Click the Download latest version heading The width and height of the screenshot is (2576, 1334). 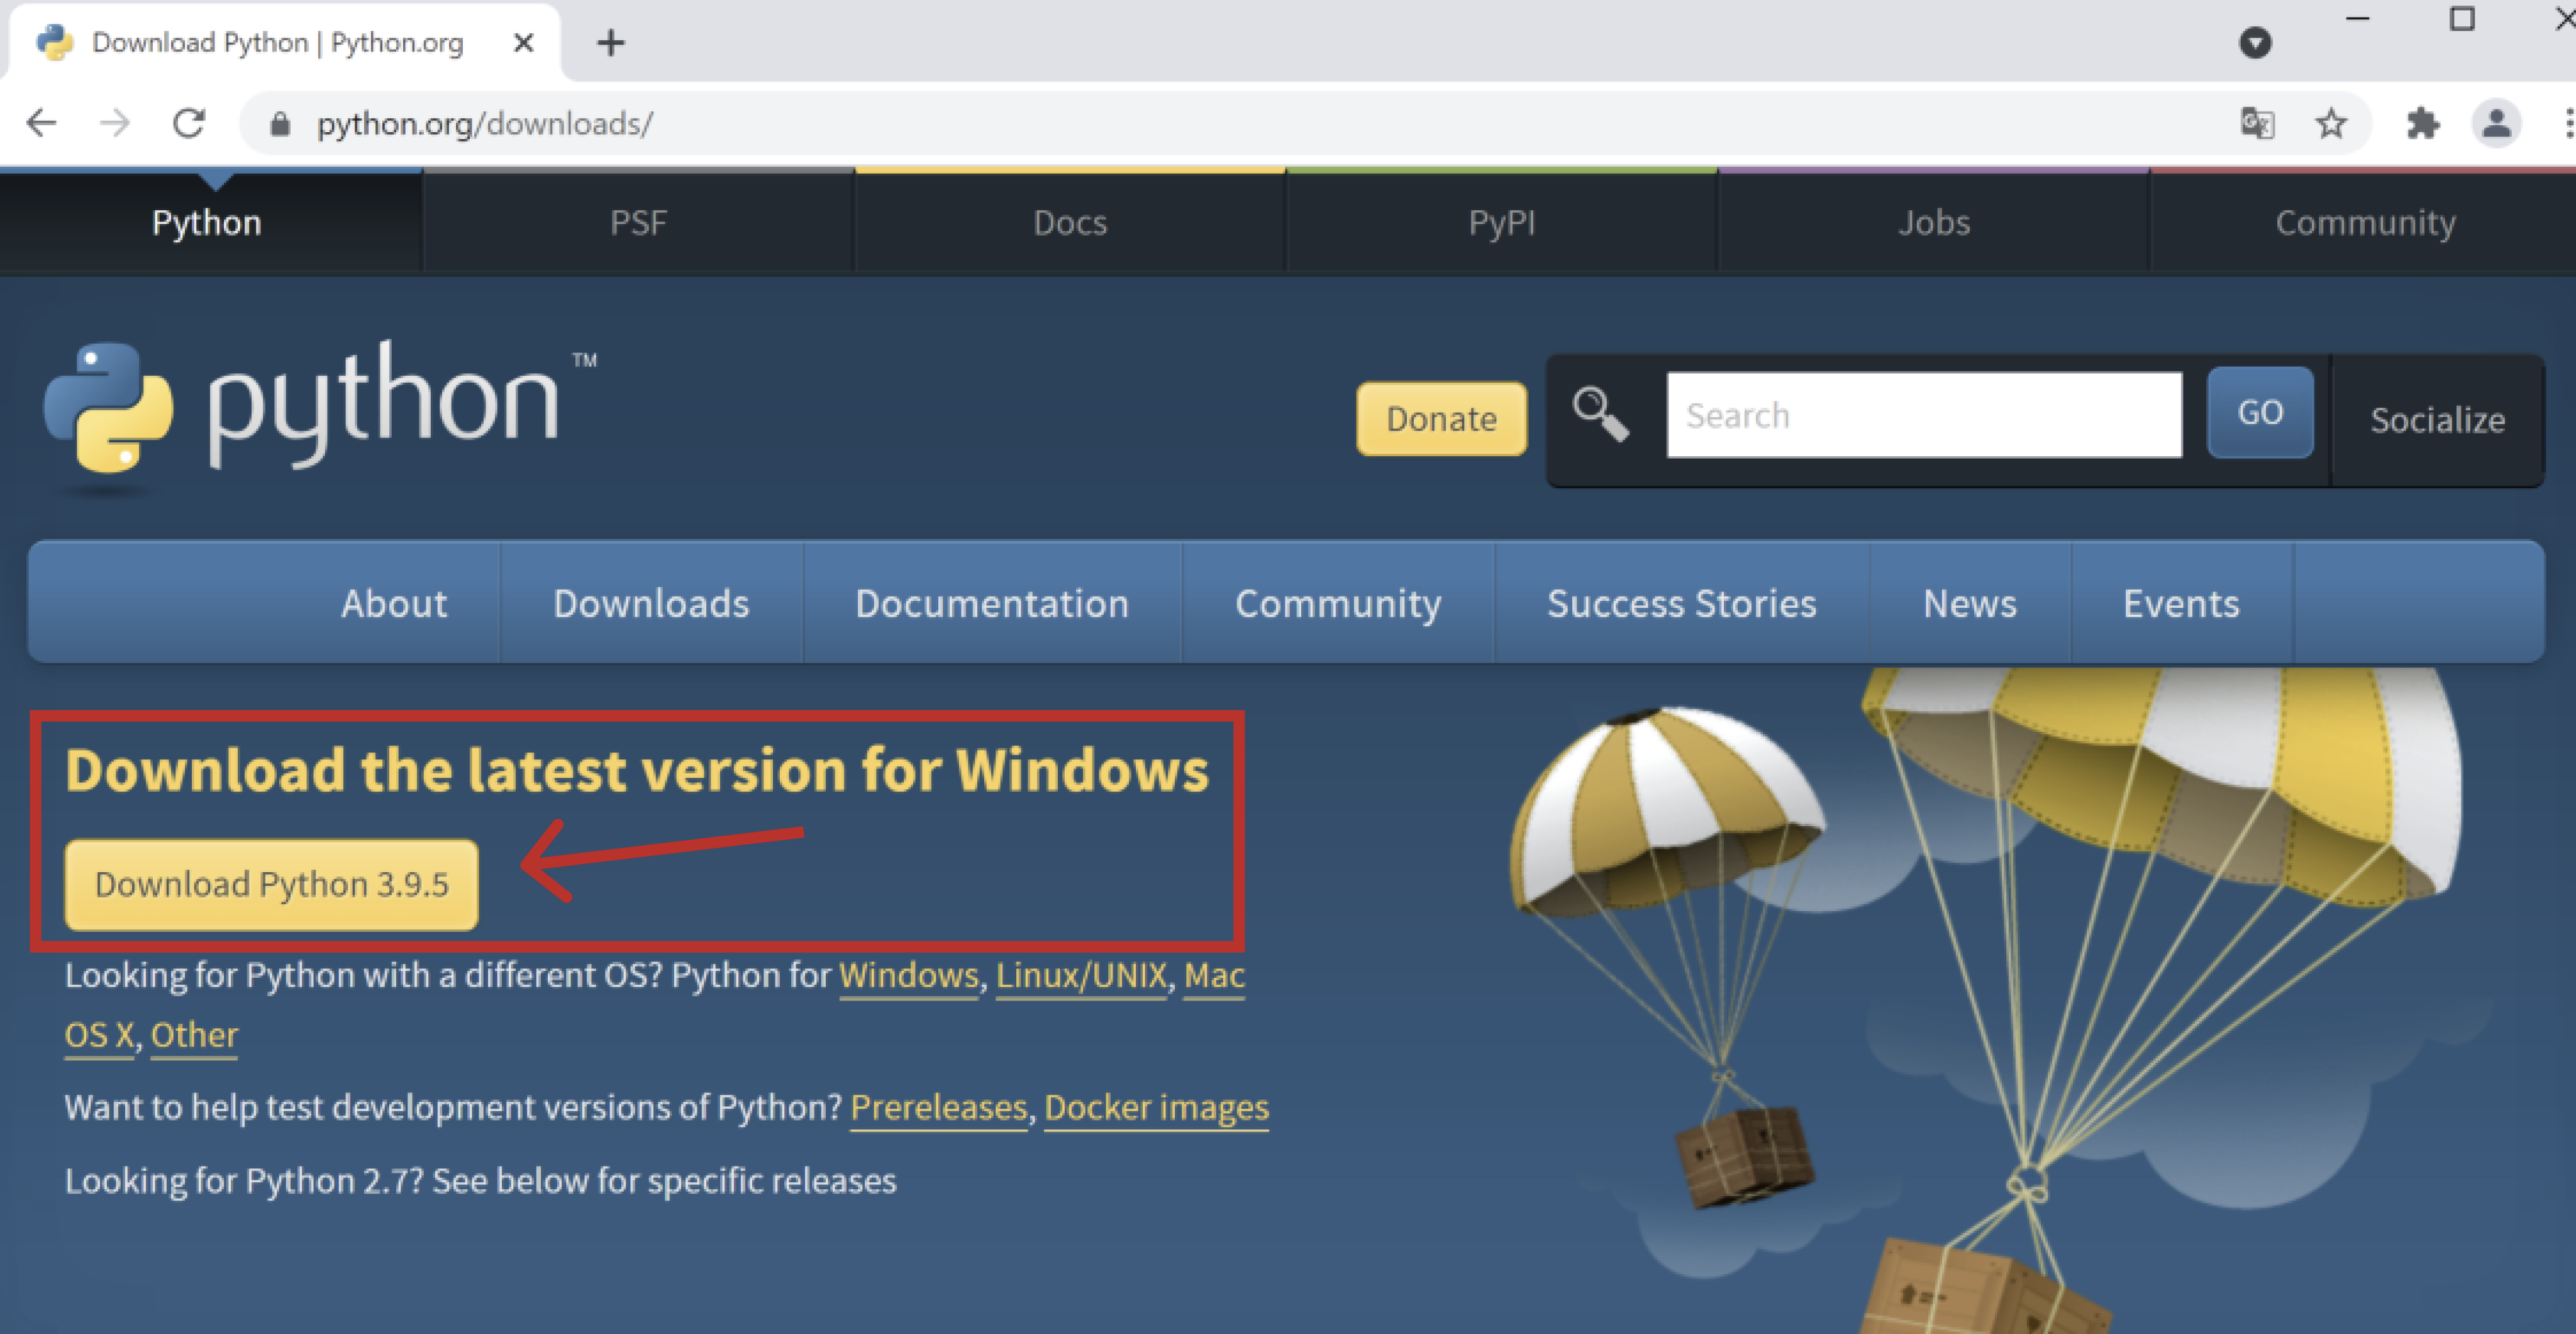637,770
